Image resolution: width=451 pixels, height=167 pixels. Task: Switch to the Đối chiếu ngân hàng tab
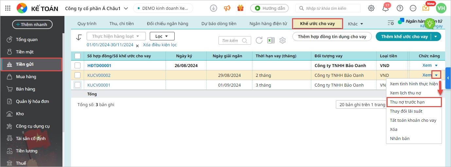pyautogui.click(x=167, y=23)
